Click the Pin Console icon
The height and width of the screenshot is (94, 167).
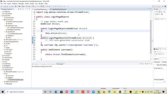coord(140,64)
